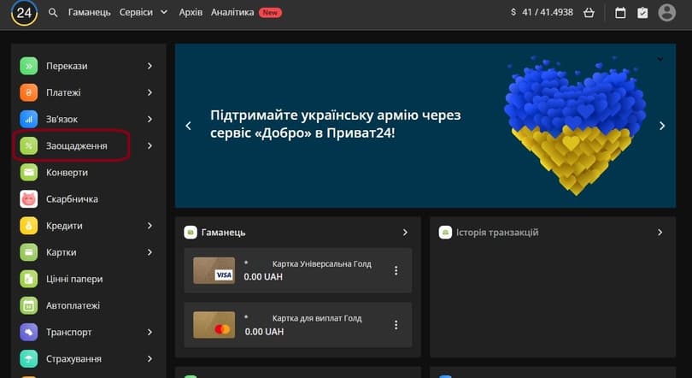Click the Заощадження percent icon

click(29, 145)
